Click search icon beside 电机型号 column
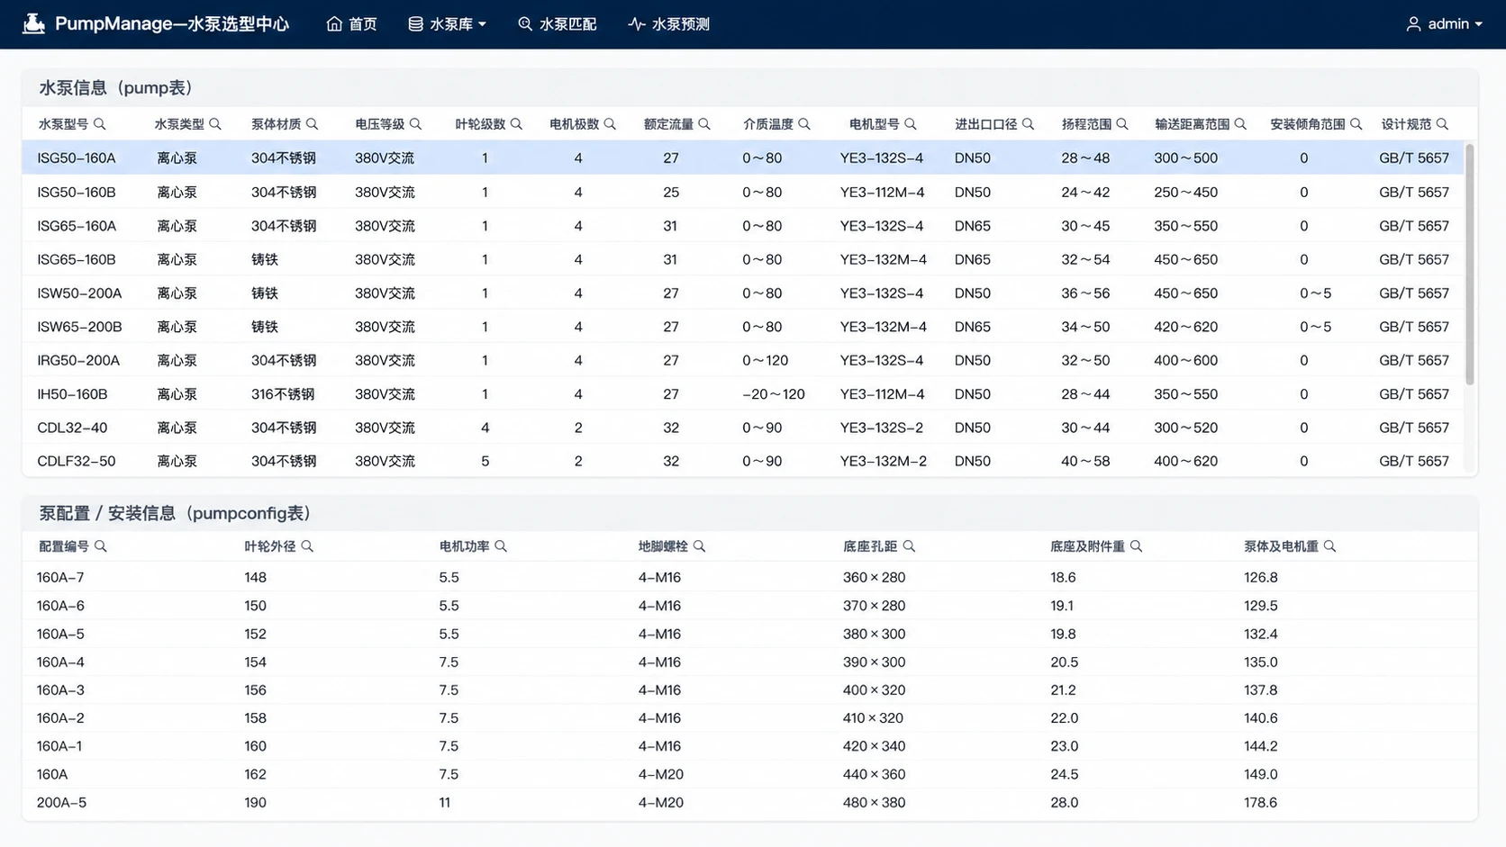Screen dimensions: 1506x847 [x=912, y=124]
